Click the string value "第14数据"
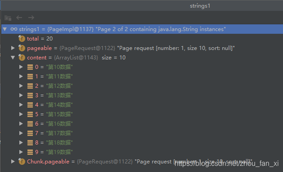 tap(59, 105)
